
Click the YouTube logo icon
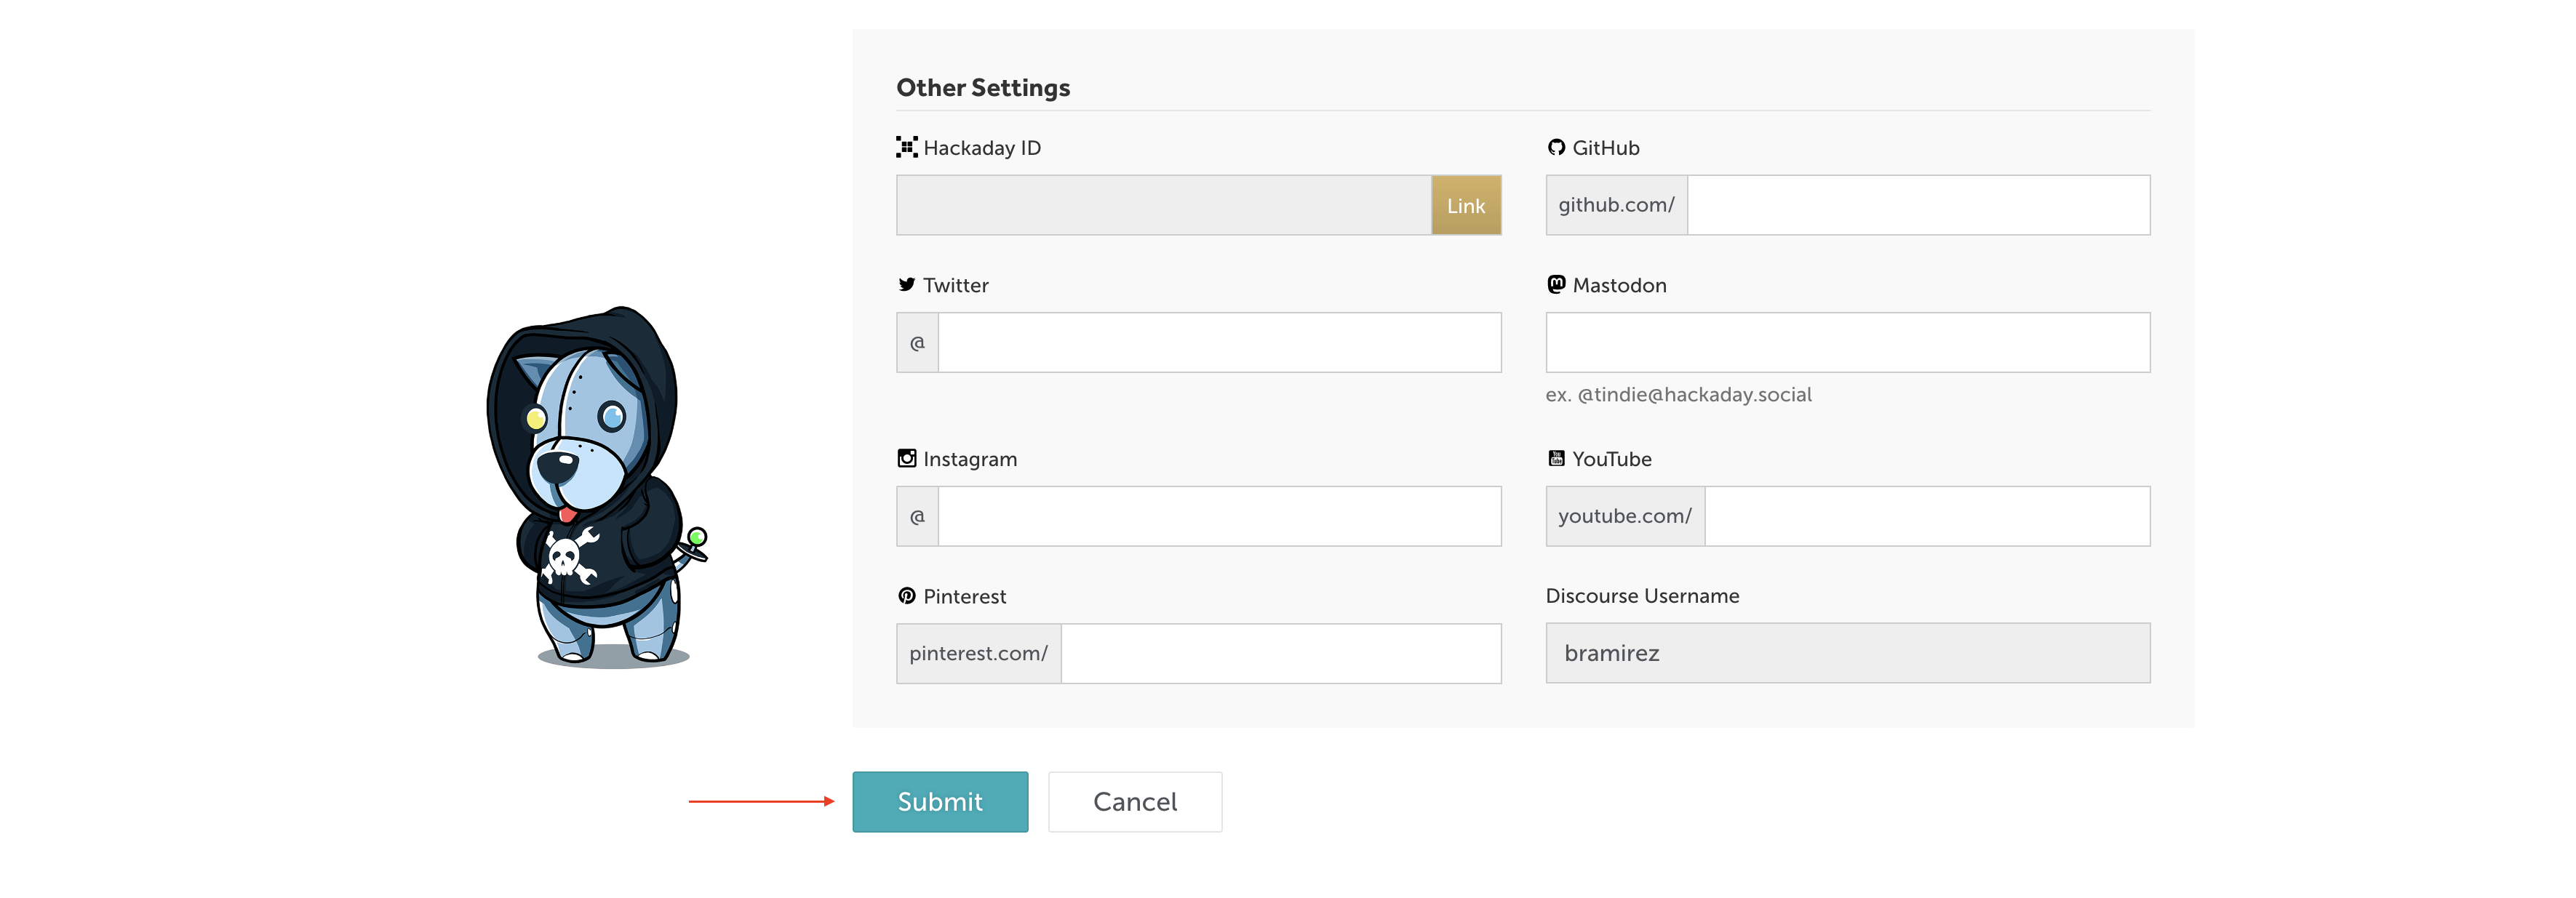(1556, 459)
